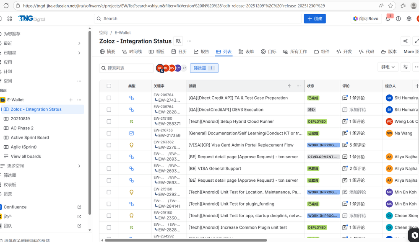Open the More tabs dropdown

pyautogui.click(x=411, y=51)
